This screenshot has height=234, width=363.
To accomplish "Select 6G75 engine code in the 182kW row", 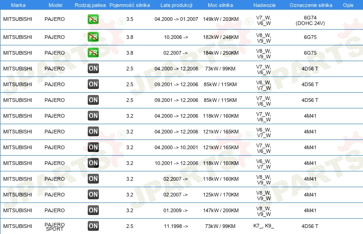I will click(x=310, y=37).
